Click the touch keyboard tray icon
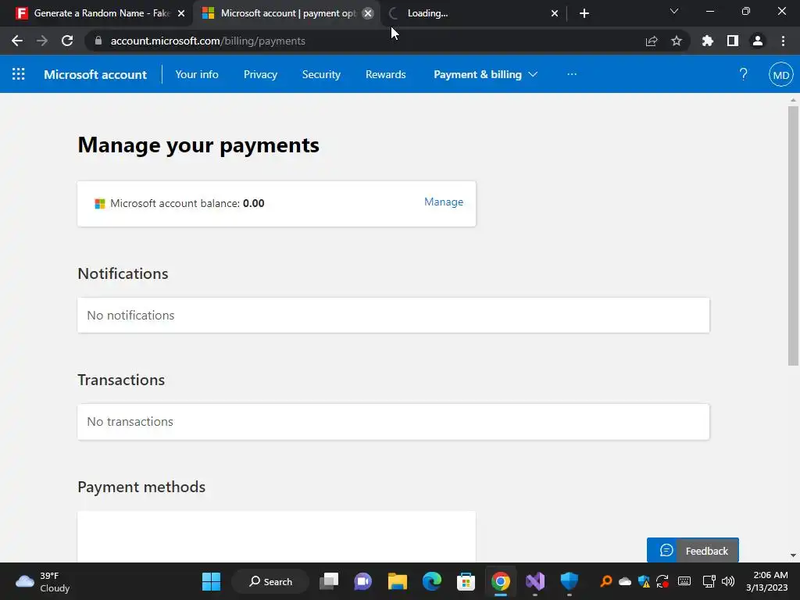 point(684,581)
